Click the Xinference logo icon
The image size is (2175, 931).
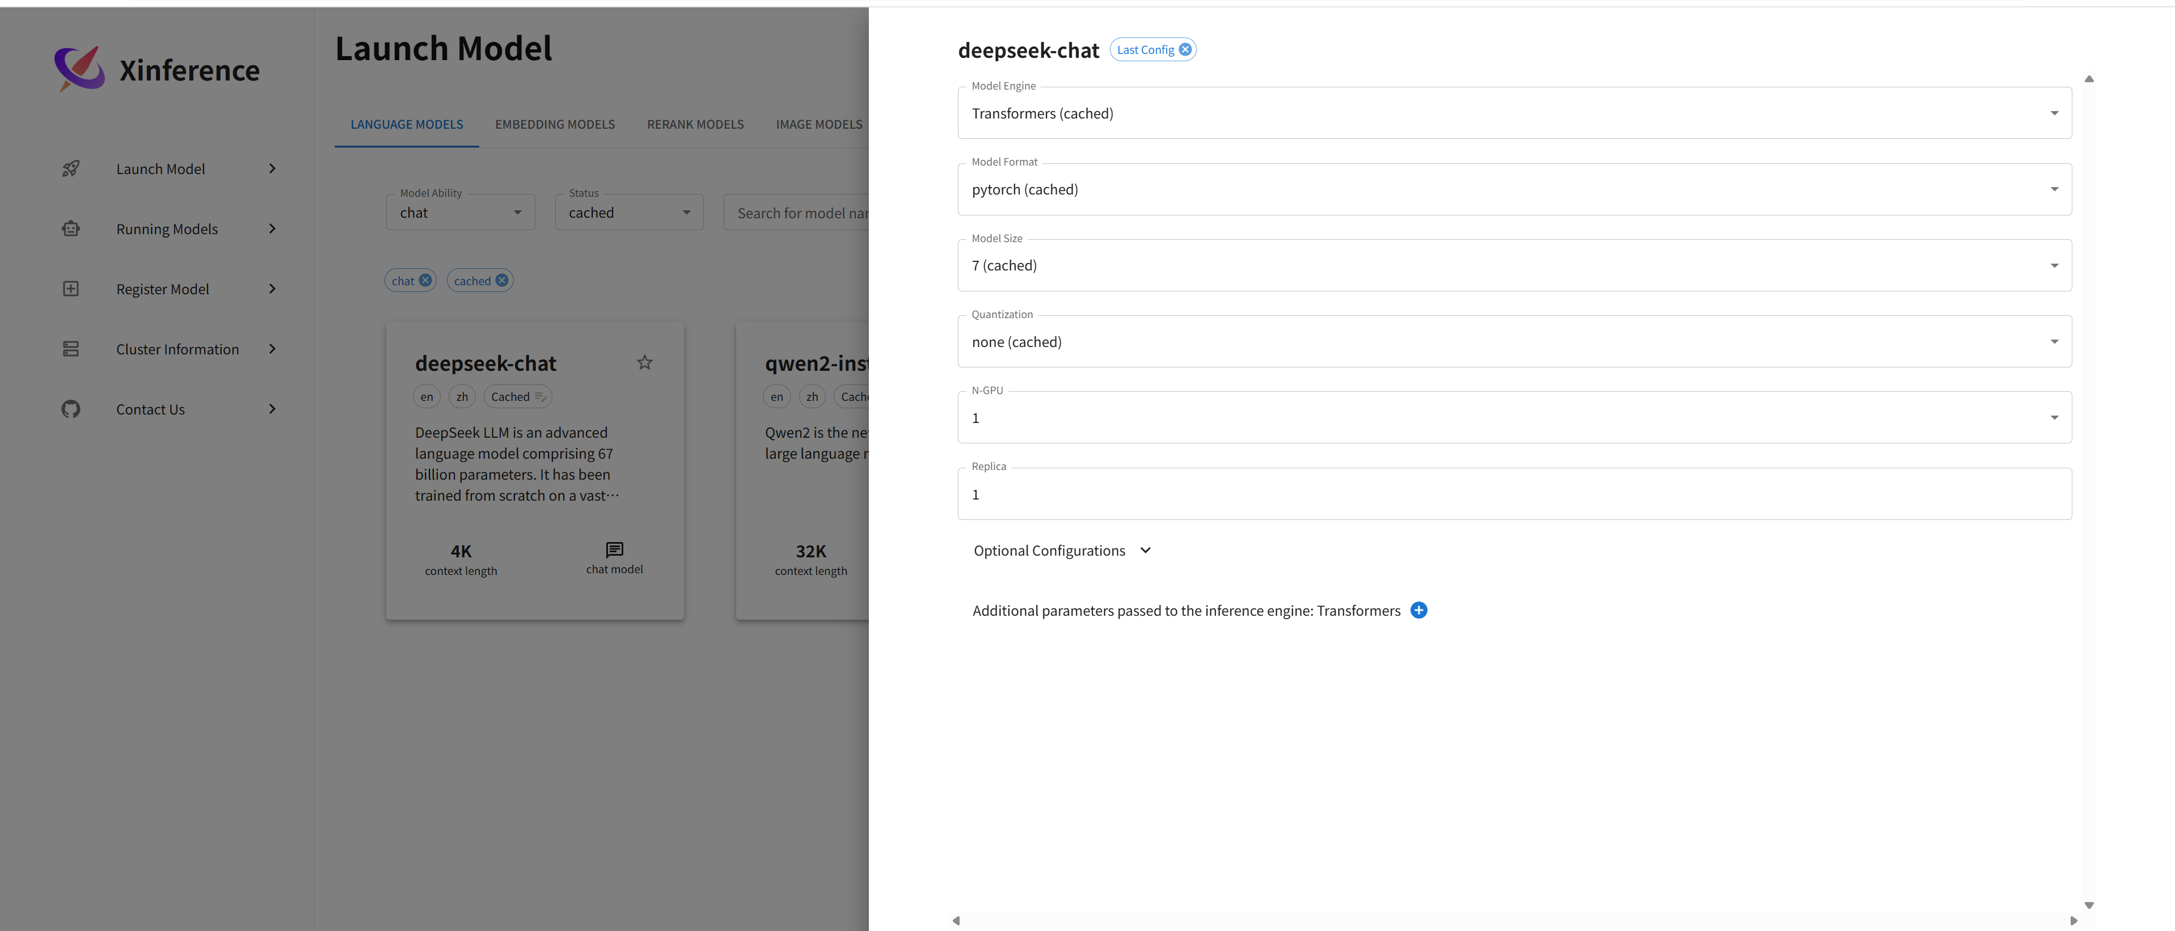(79, 69)
